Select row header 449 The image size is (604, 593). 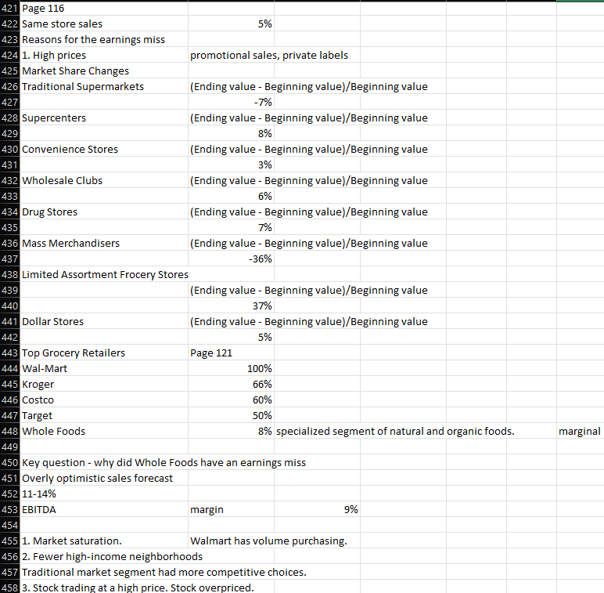point(9,447)
